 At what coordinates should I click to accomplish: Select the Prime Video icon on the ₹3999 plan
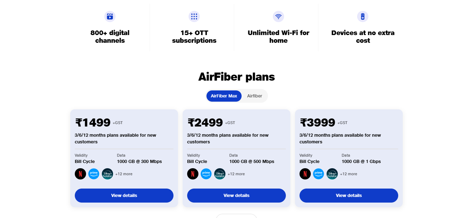click(318, 174)
